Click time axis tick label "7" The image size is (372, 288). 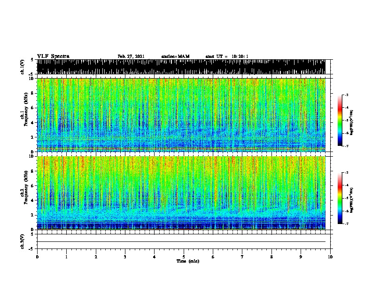pos(242,257)
